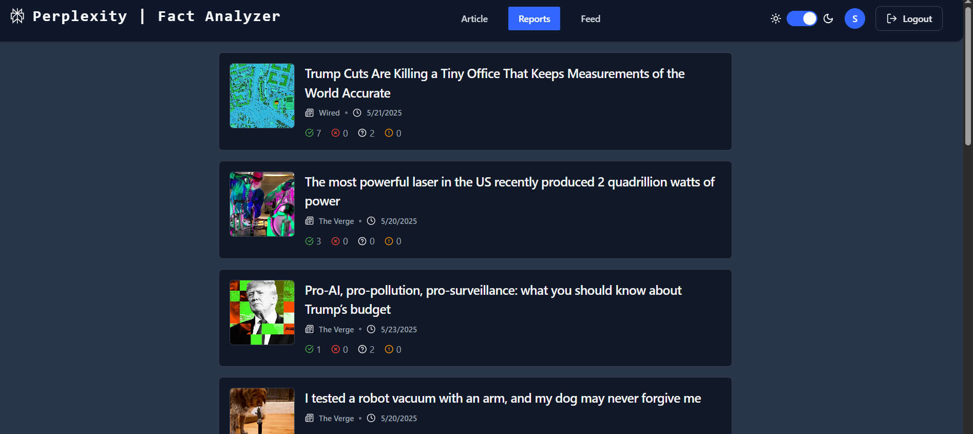Click green verified check count 1
The image size is (973, 434).
[x=313, y=349]
